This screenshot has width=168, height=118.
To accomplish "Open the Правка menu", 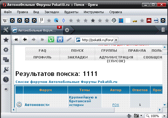I will [23, 12].
